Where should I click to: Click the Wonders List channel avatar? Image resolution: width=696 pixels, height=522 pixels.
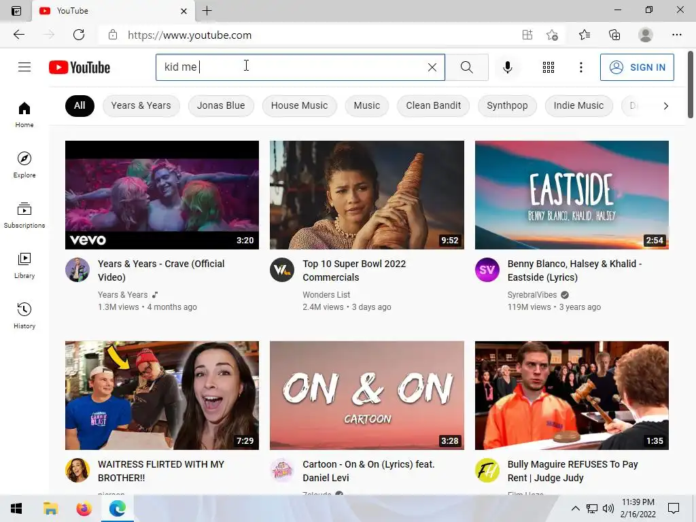point(282,270)
